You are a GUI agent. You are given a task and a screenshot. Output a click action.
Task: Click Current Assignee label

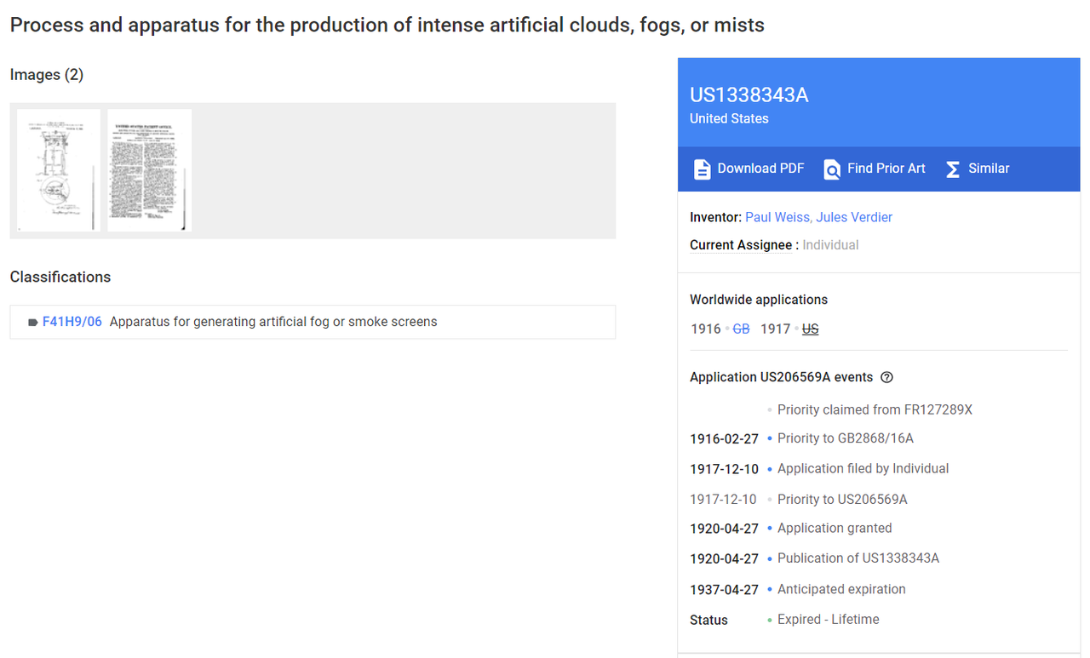741,245
